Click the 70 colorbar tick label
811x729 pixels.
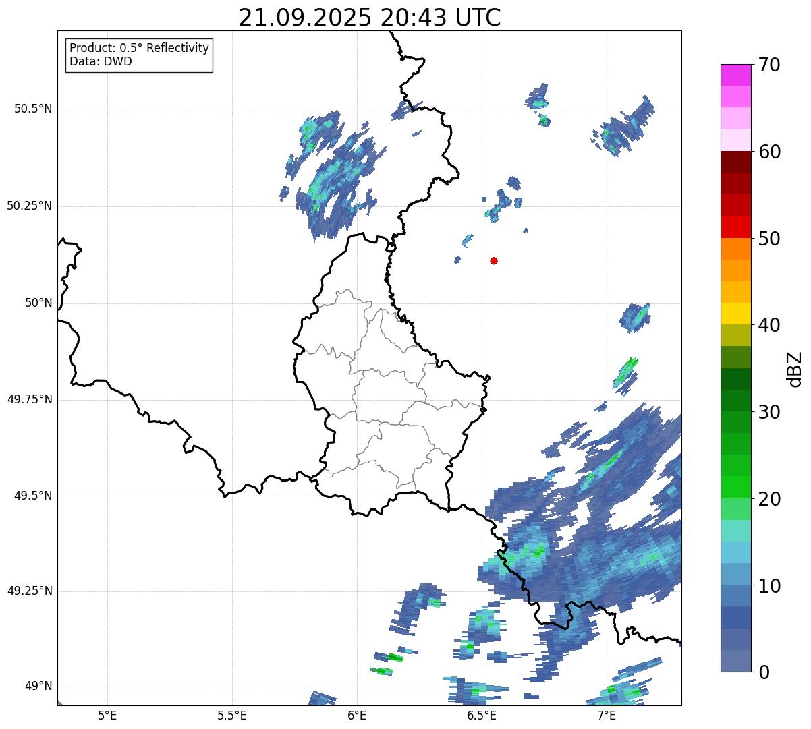[x=770, y=65]
